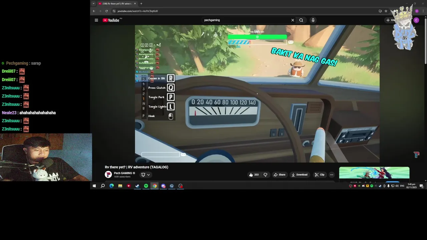This screenshot has height=240, width=427.
Task: Click the YouTube search magnifier button
Action: 301,20
